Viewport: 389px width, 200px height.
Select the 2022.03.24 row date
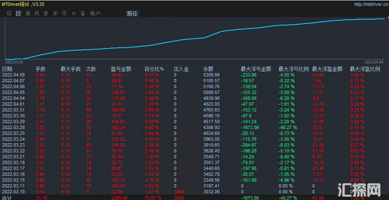tap(13, 139)
